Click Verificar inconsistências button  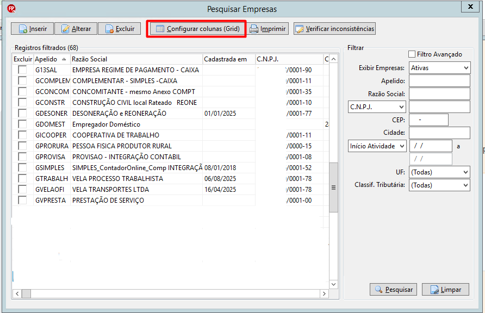coord(335,29)
